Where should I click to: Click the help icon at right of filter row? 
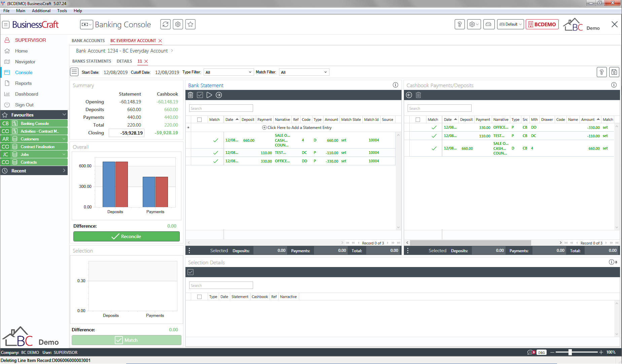click(x=601, y=72)
